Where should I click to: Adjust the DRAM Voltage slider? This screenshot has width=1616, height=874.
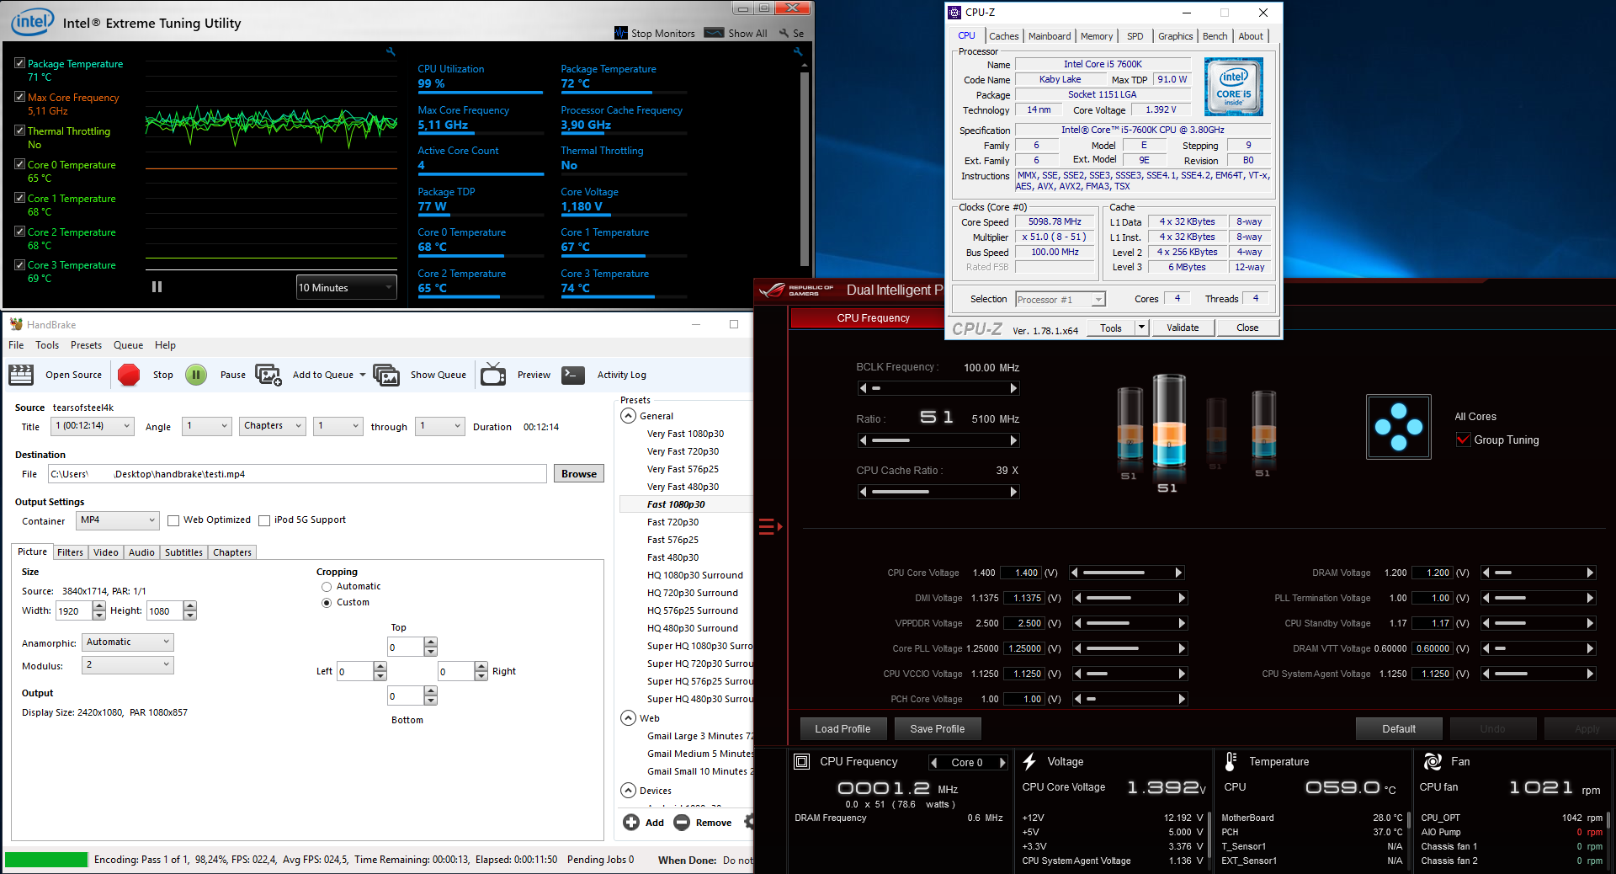[x=1538, y=573]
